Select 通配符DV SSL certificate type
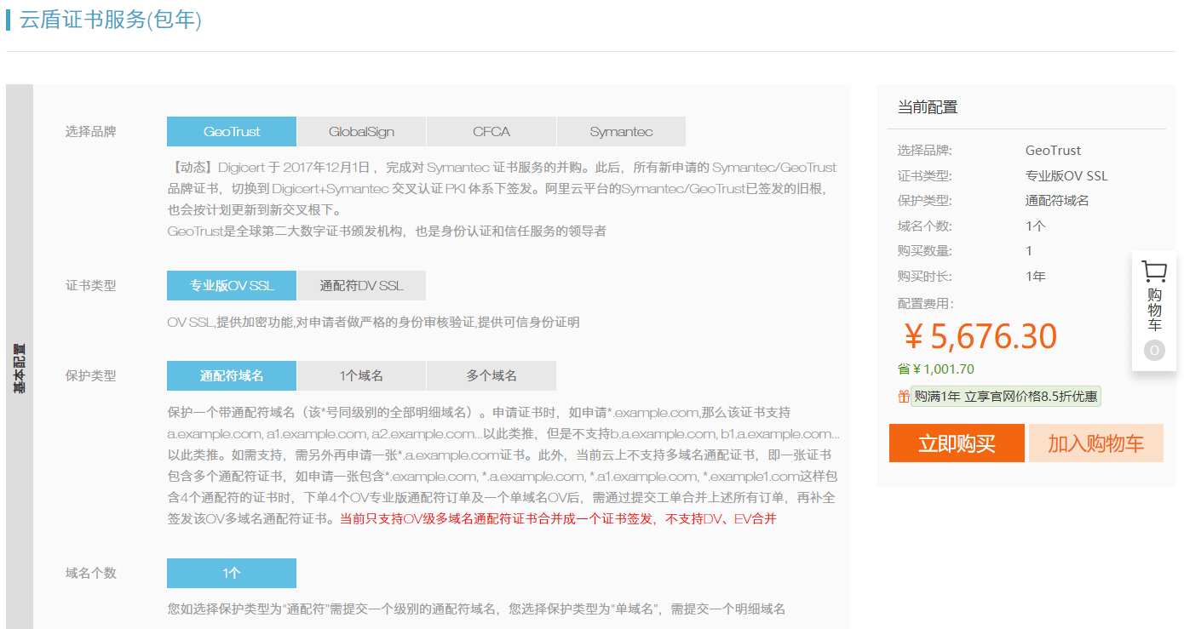This screenshot has width=1184, height=629. pyautogui.click(x=361, y=286)
